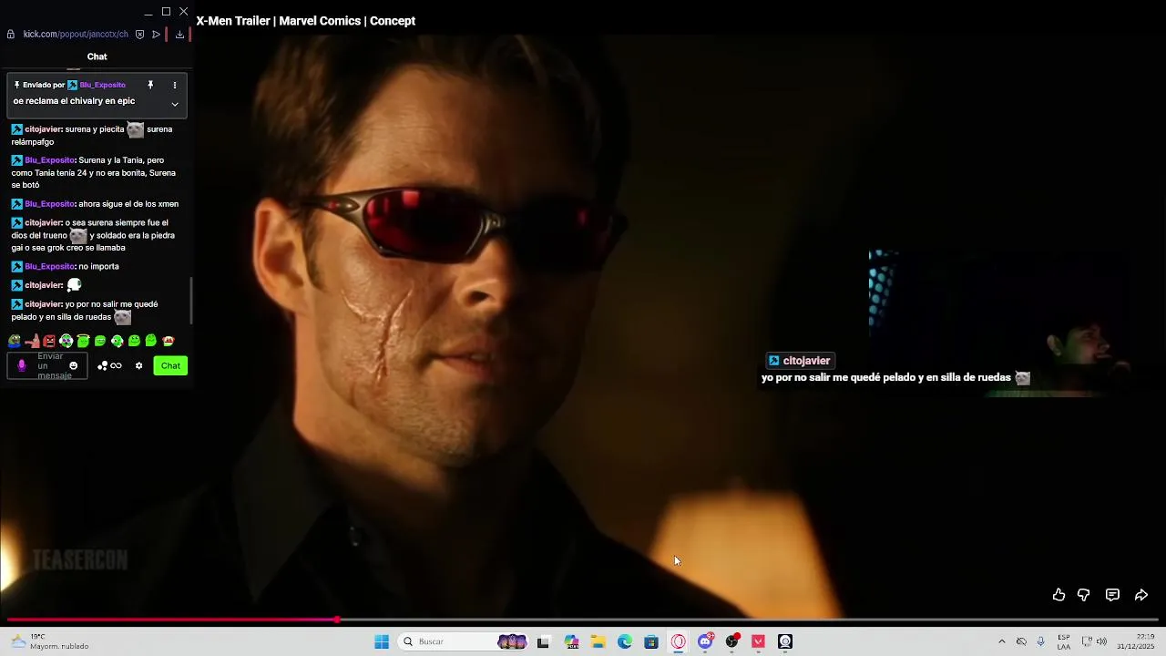Click citojavier name in on-video chat overlay
This screenshot has width=1166, height=656.
[806, 361]
